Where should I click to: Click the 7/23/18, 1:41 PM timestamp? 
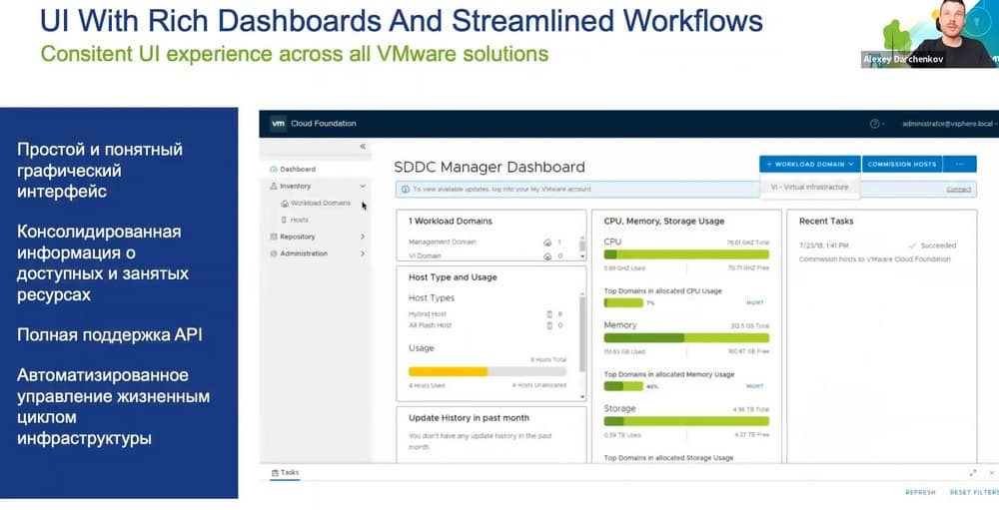tap(824, 246)
